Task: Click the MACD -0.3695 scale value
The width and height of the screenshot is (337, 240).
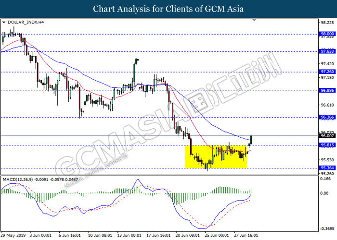Action: [x=327, y=228]
